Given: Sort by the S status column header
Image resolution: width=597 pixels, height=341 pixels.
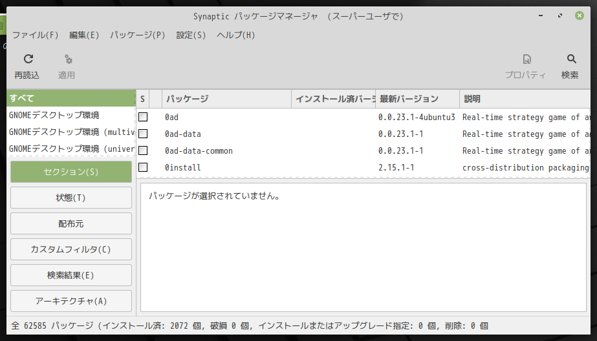Looking at the screenshot, I should point(143,99).
